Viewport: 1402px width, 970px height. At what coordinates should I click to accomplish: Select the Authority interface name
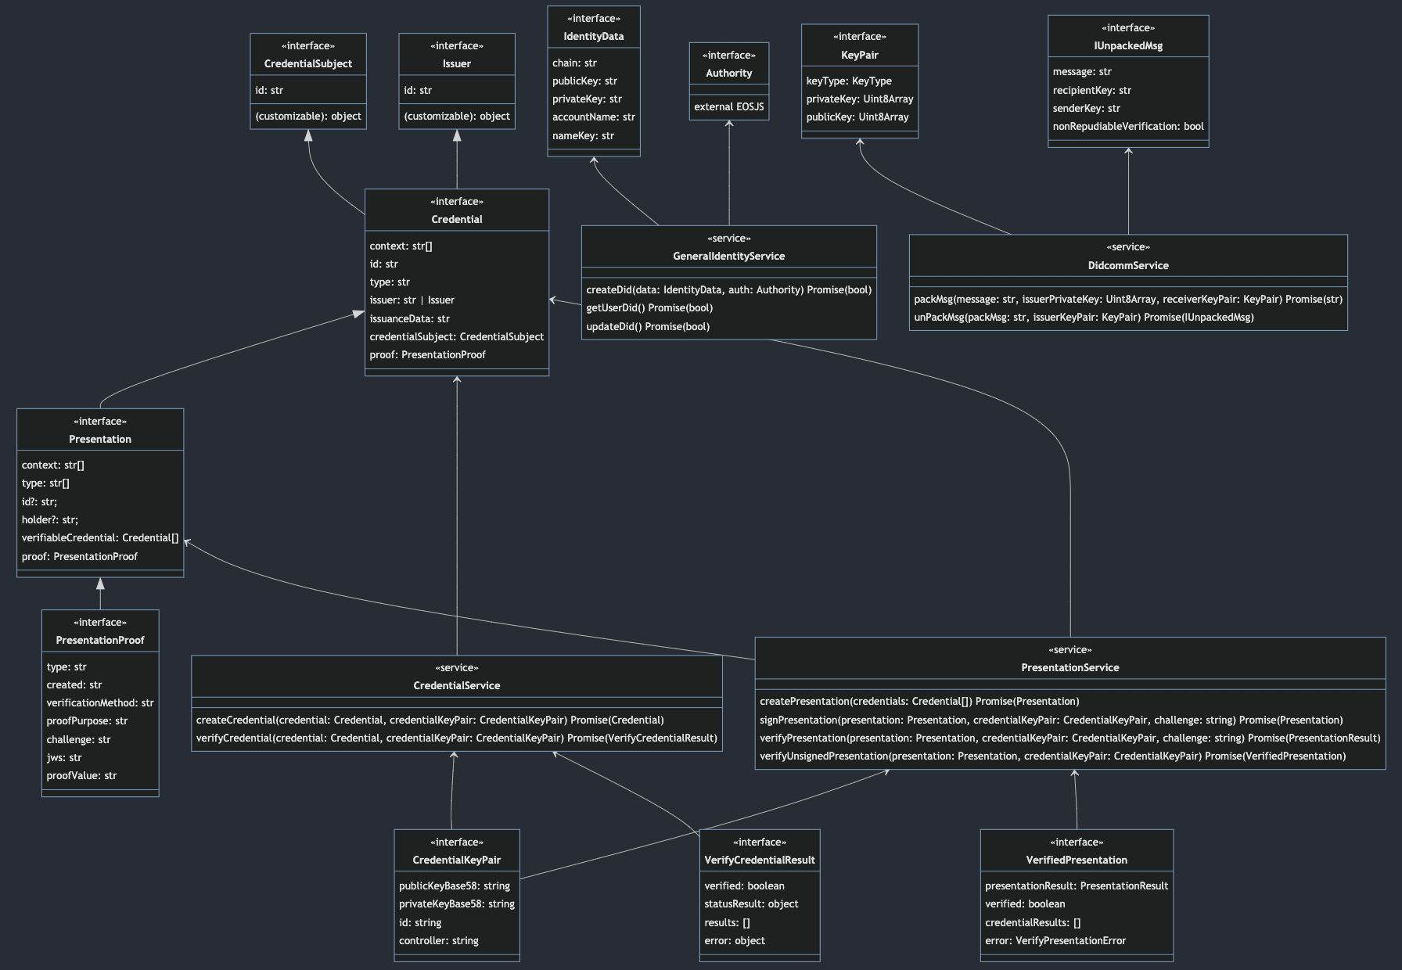coord(729,74)
